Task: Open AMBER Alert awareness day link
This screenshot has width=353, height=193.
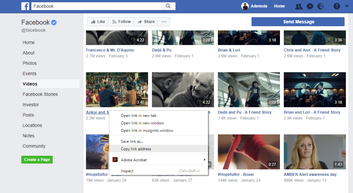Action: coord(310,174)
